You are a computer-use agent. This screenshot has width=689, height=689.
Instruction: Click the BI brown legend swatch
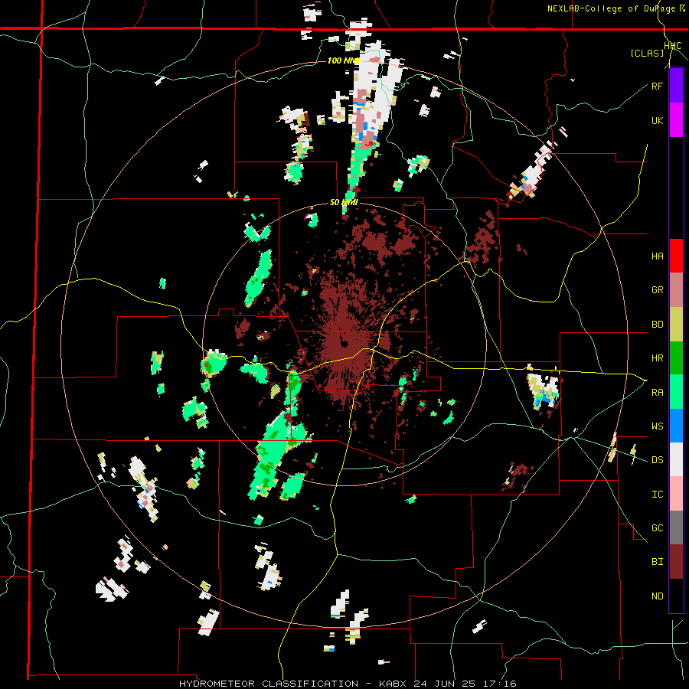[x=676, y=562]
